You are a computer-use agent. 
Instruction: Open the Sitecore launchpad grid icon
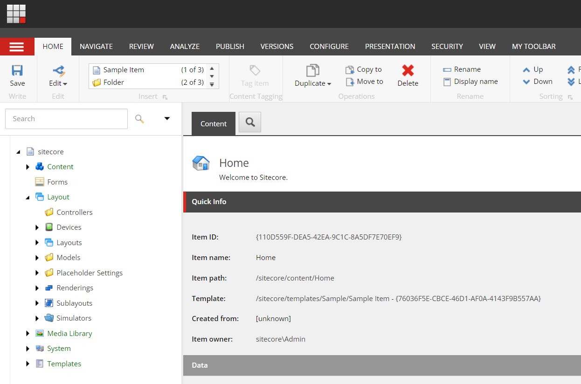point(16,14)
